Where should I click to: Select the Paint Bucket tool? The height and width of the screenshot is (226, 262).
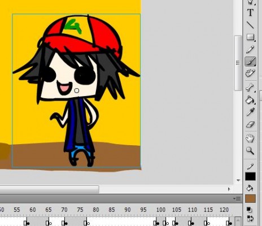pyautogui.click(x=250, y=100)
